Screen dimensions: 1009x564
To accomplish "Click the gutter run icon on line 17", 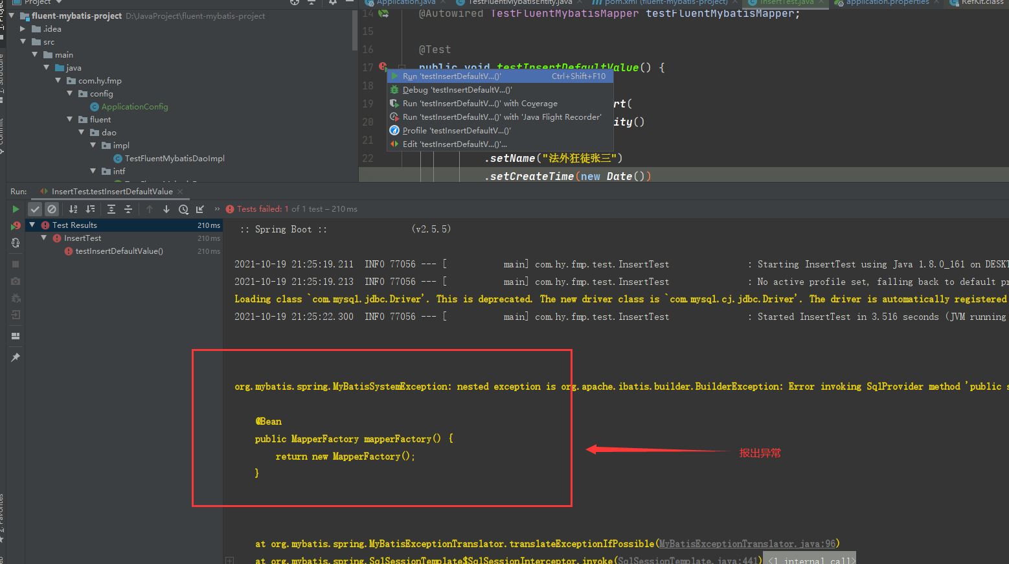I will (383, 67).
